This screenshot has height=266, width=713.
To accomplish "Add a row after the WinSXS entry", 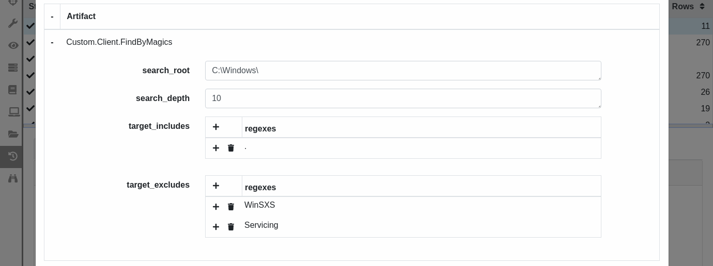I will [216, 207].
